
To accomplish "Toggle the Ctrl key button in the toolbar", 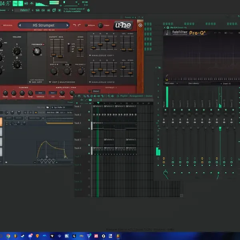I will point(43,10).
